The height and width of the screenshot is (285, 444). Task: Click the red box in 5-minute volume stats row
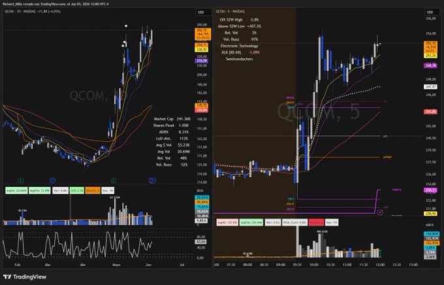[x=316, y=223]
